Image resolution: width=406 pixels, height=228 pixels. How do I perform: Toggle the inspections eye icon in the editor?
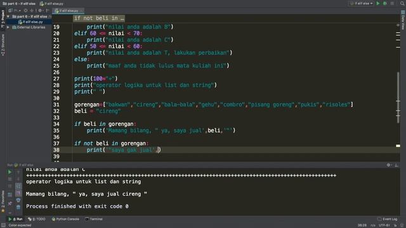click(398, 25)
